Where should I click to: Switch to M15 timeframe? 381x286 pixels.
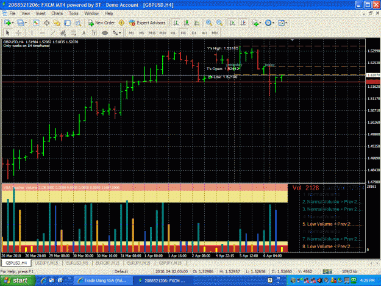click(152, 33)
